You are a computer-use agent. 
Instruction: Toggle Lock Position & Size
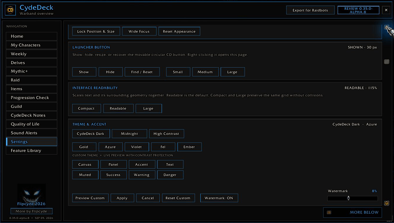pos(96,31)
